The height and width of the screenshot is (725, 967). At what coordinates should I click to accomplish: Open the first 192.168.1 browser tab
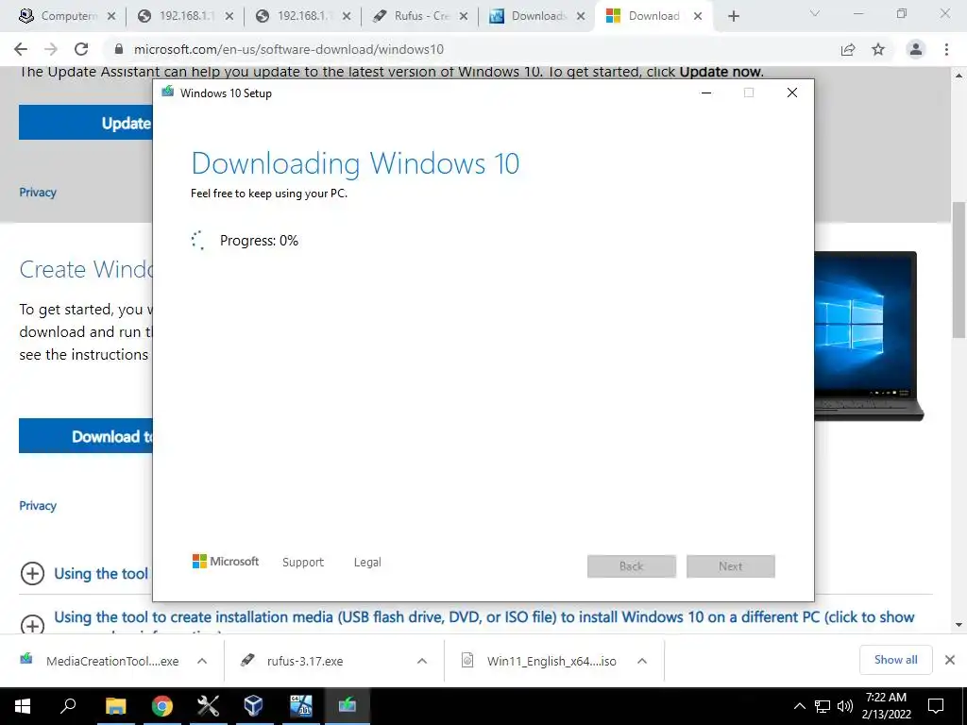click(178, 16)
